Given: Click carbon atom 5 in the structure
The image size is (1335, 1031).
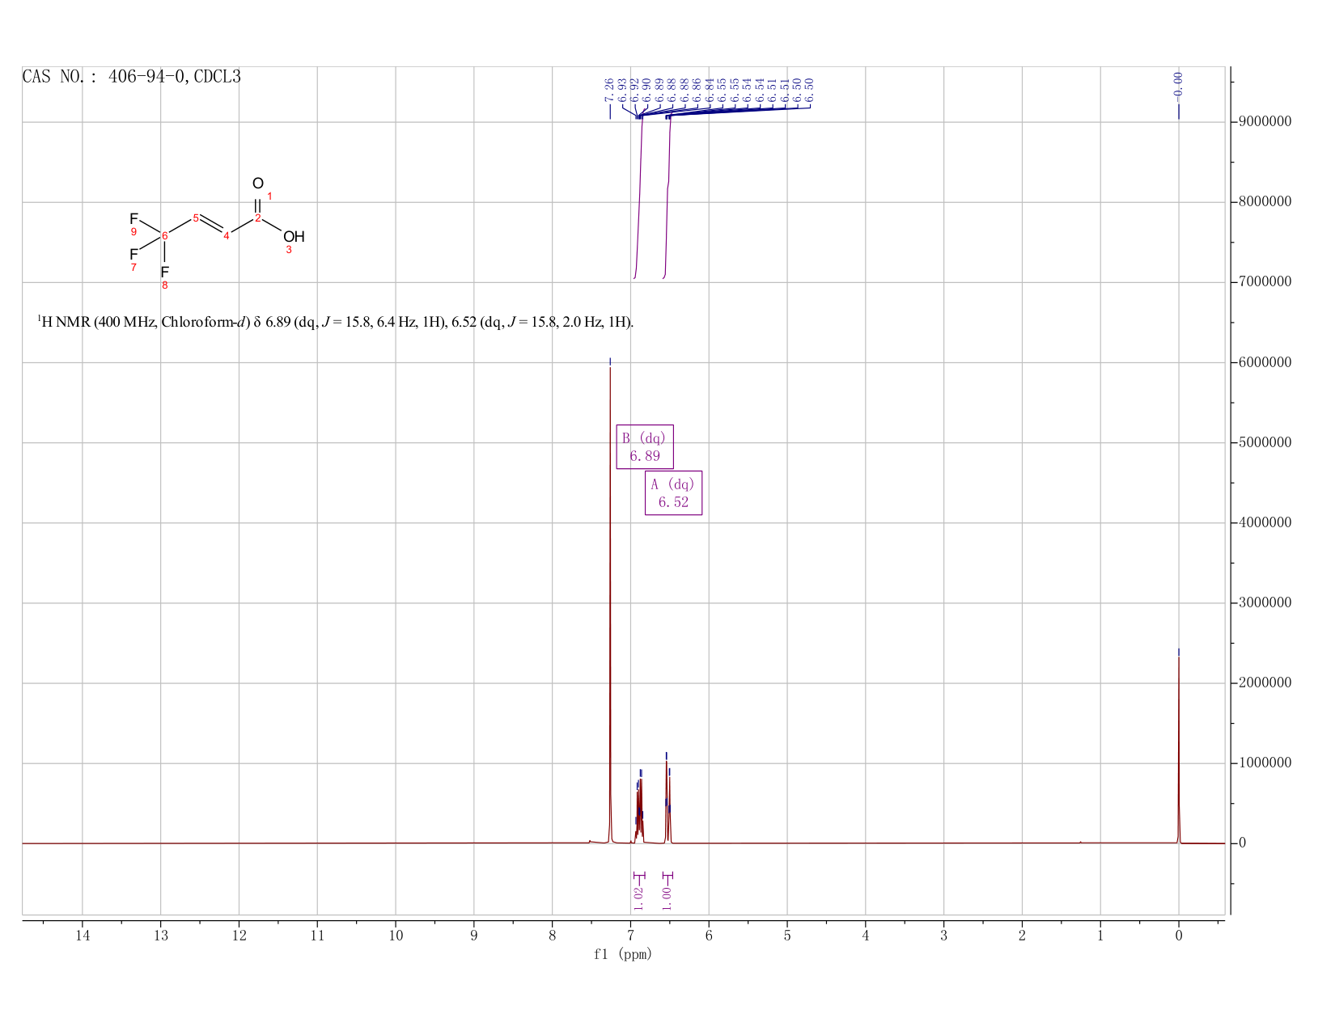Looking at the screenshot, I should coord(196,218).
